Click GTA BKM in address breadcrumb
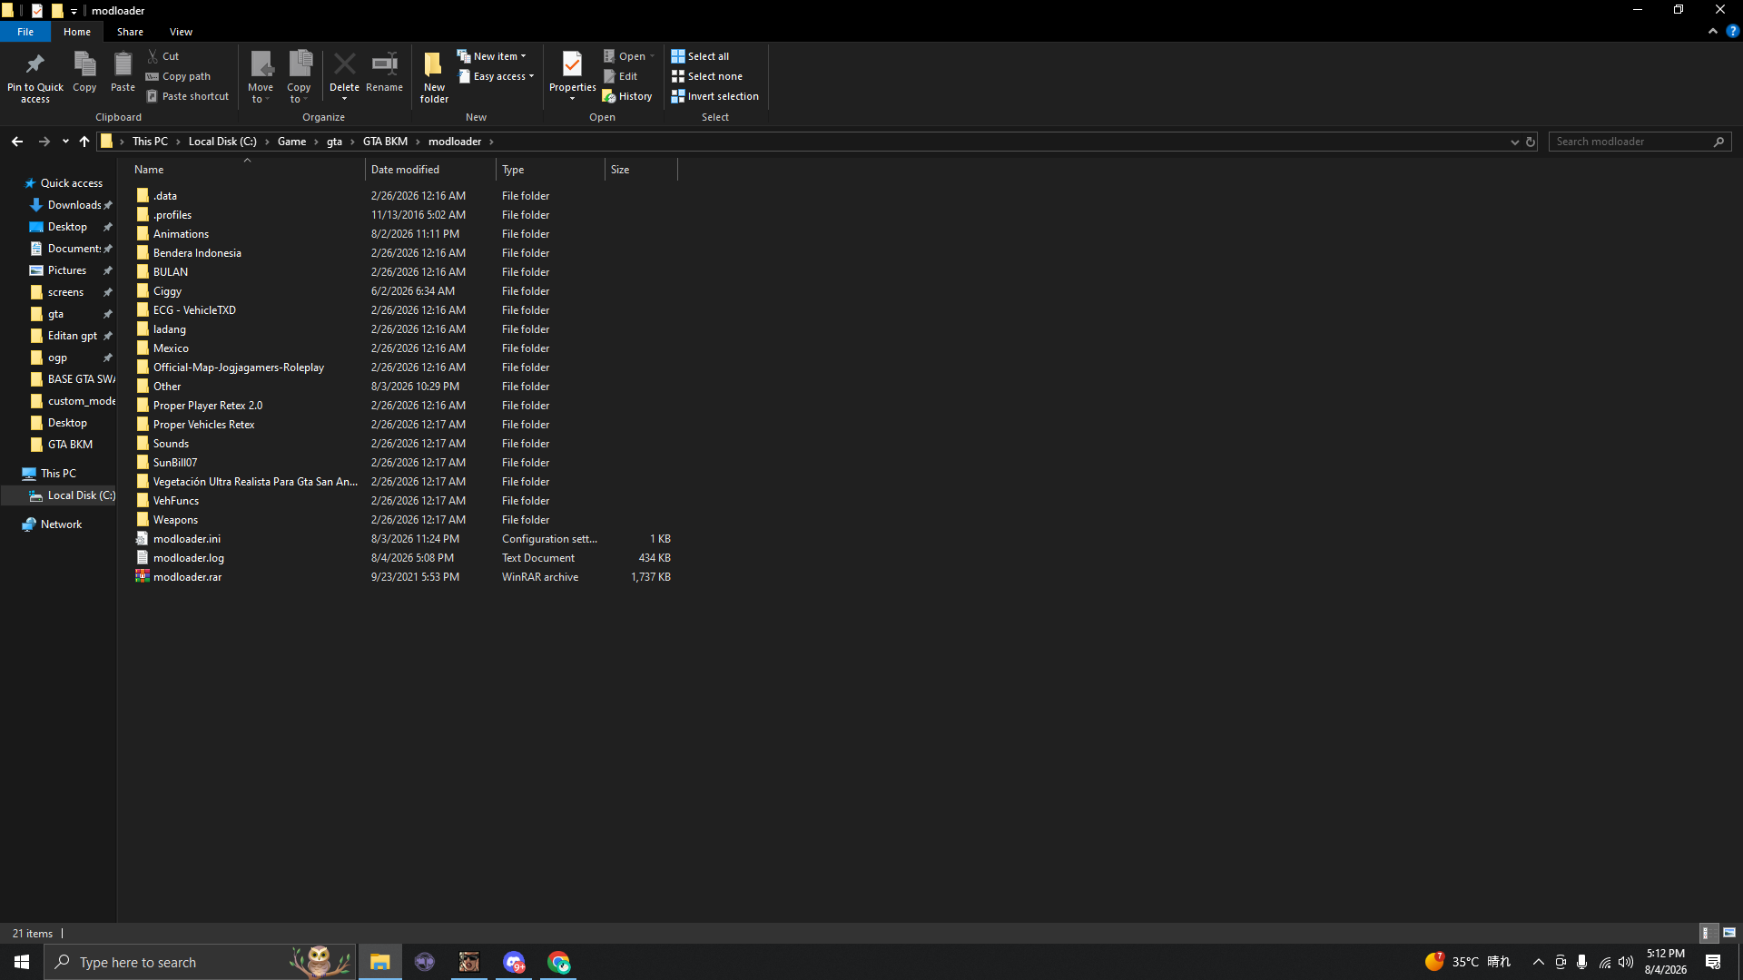The width and height of the screenshot is (1743, 980). click(x=385, y=142)
